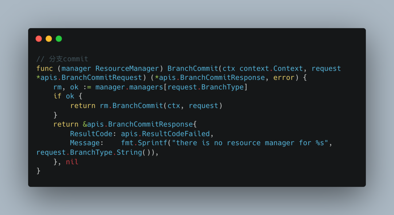This screenshot has width=394, height=215.
Task: Click apis.ResultCodeFailed value
Action: click(x=165, y=134)
